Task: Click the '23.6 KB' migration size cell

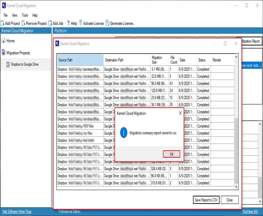Action: point(159,97)
